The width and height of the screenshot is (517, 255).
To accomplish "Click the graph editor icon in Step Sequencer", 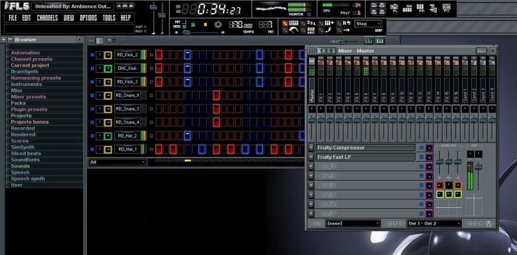I will click(x=368, y=41).
